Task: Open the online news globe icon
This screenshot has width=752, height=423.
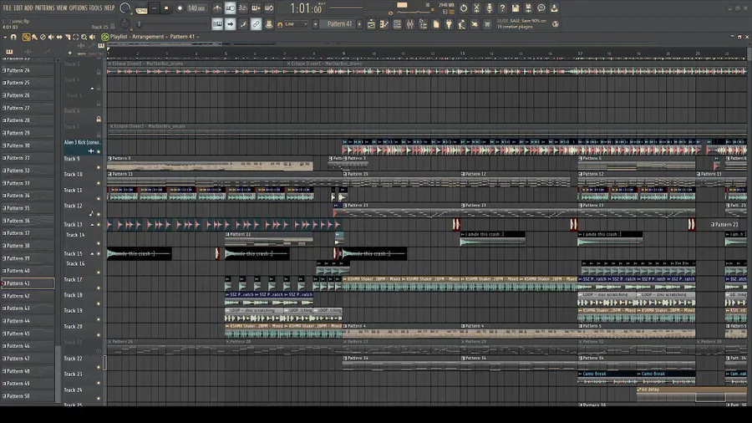Action: pyautogui.click(x=556, y=24)
